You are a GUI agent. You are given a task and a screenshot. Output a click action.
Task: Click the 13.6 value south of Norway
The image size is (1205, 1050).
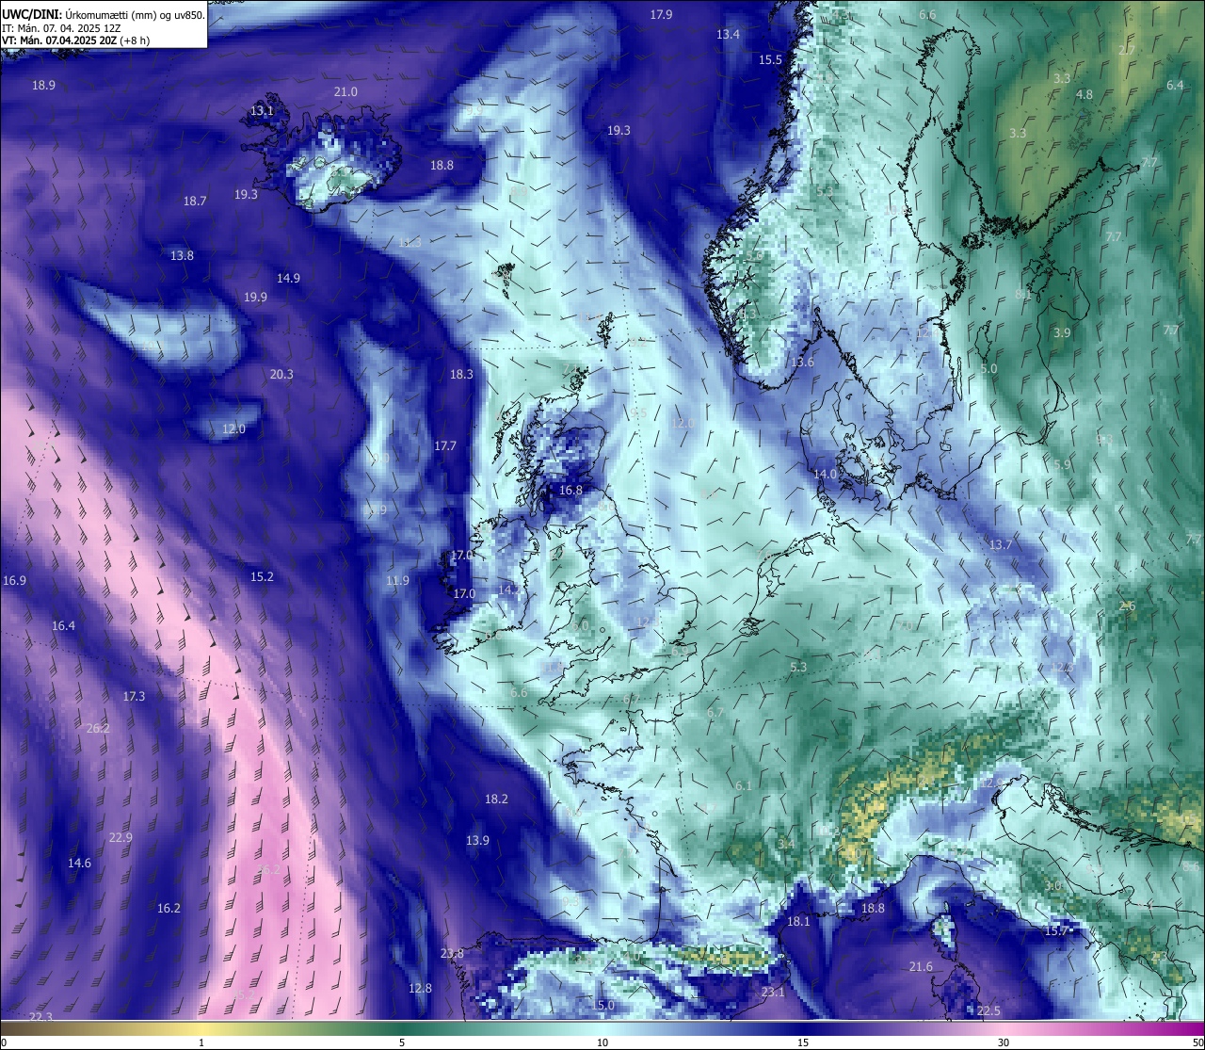click(802, 362)
